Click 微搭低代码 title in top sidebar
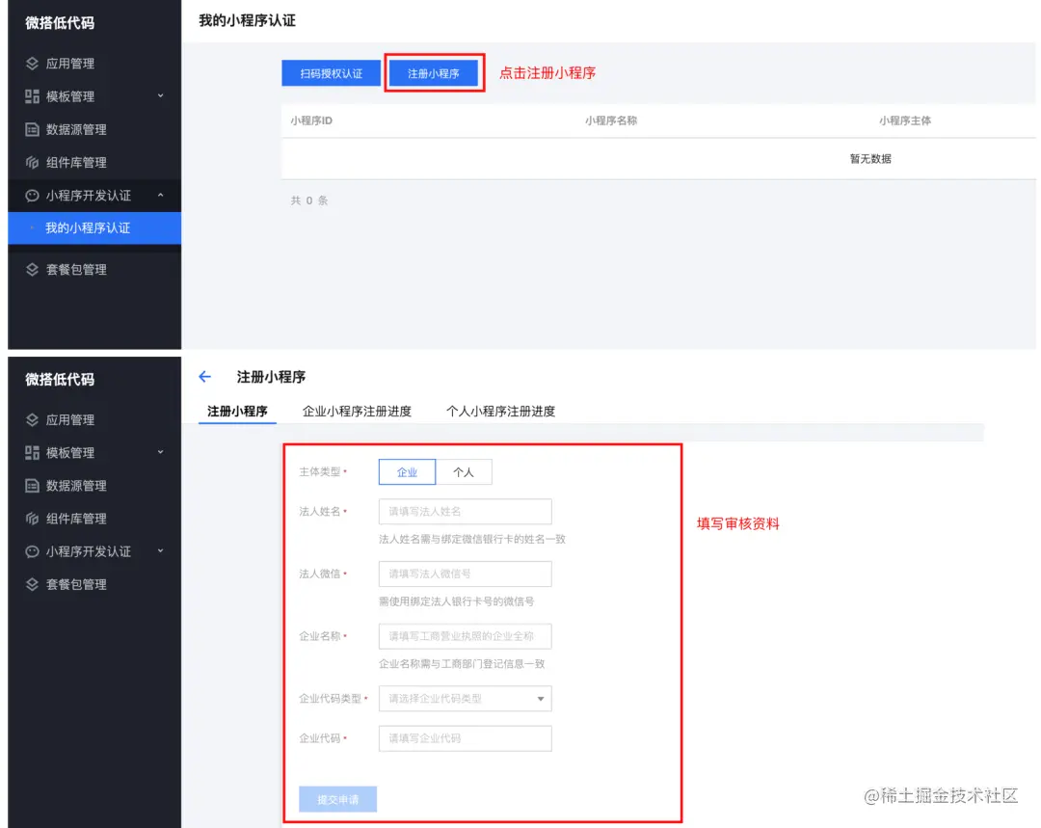Image resolution: width=1041 pixels, height=828 pixels. [60, 22]
